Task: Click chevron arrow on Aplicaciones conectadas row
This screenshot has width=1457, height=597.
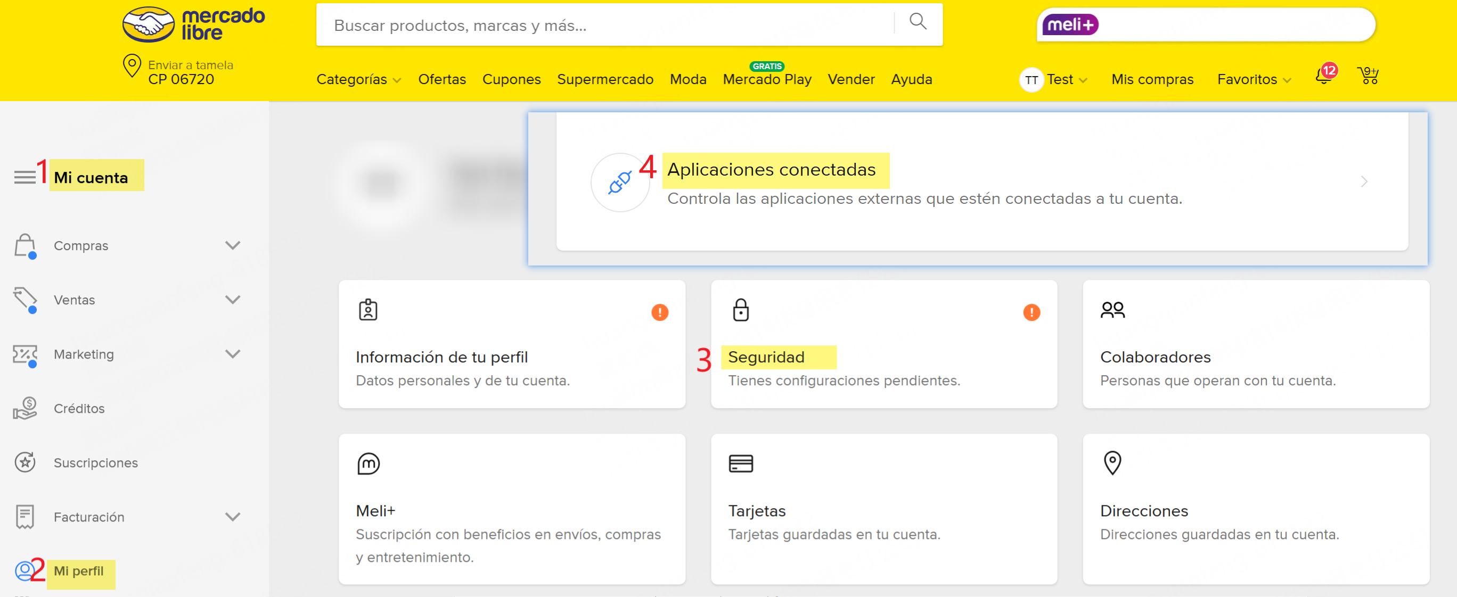Action: click(x=1364, y=181)
